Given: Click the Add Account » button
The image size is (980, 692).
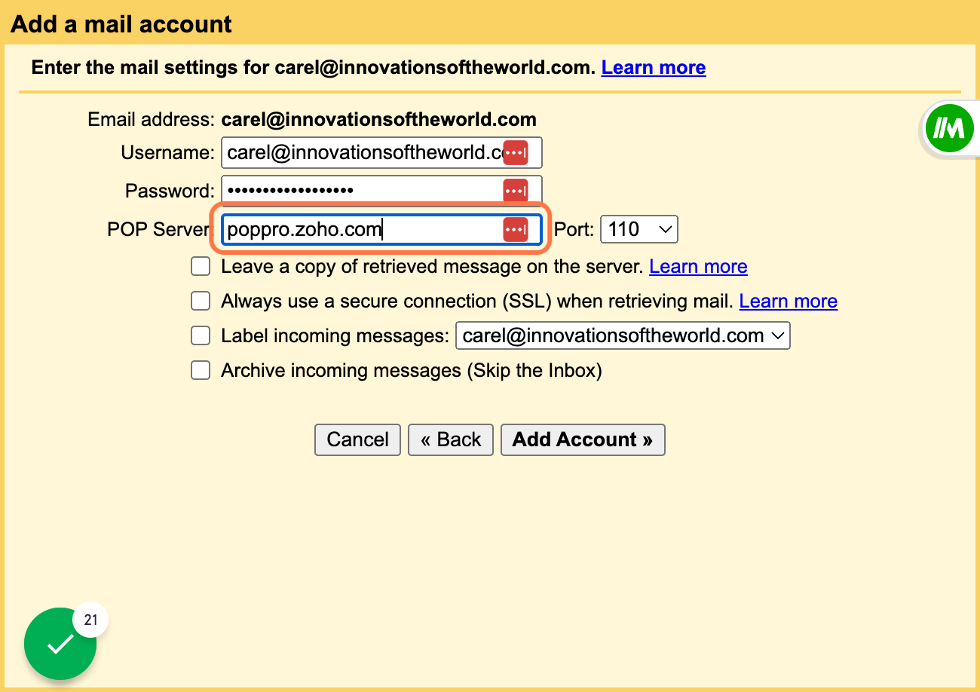Looking at the screenshot, I should (583, 439).
